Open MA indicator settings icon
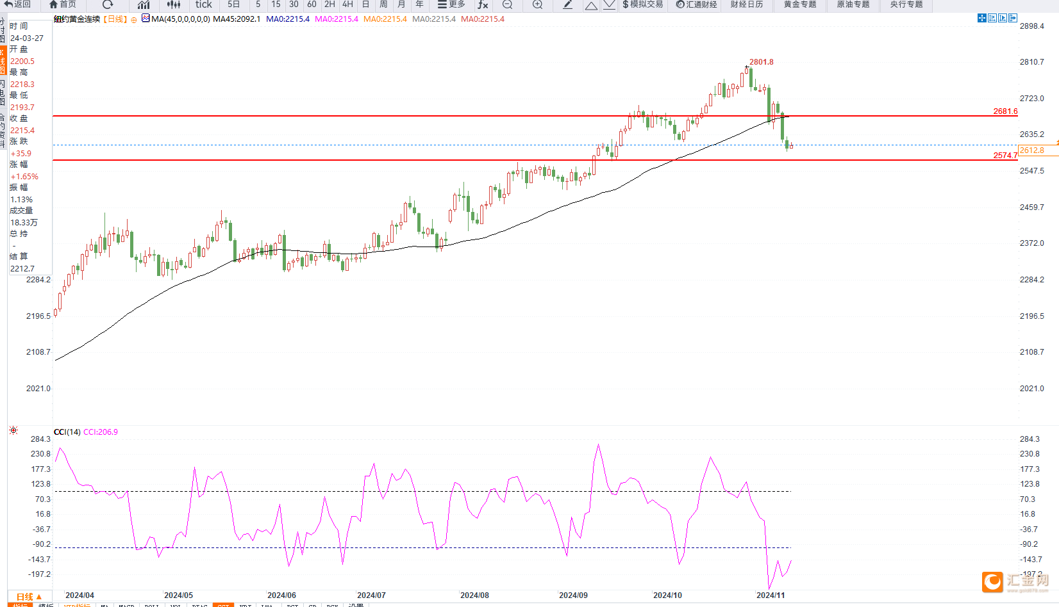 point(146,19)
